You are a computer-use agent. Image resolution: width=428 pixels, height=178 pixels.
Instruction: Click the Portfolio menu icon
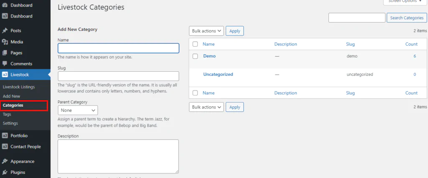point(5,135)
